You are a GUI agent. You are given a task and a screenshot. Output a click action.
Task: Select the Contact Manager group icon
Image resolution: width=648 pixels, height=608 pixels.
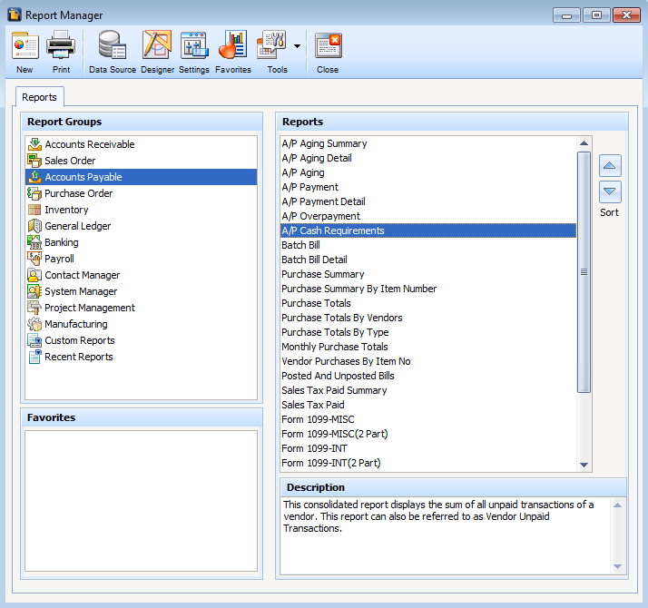coord(34,275)
